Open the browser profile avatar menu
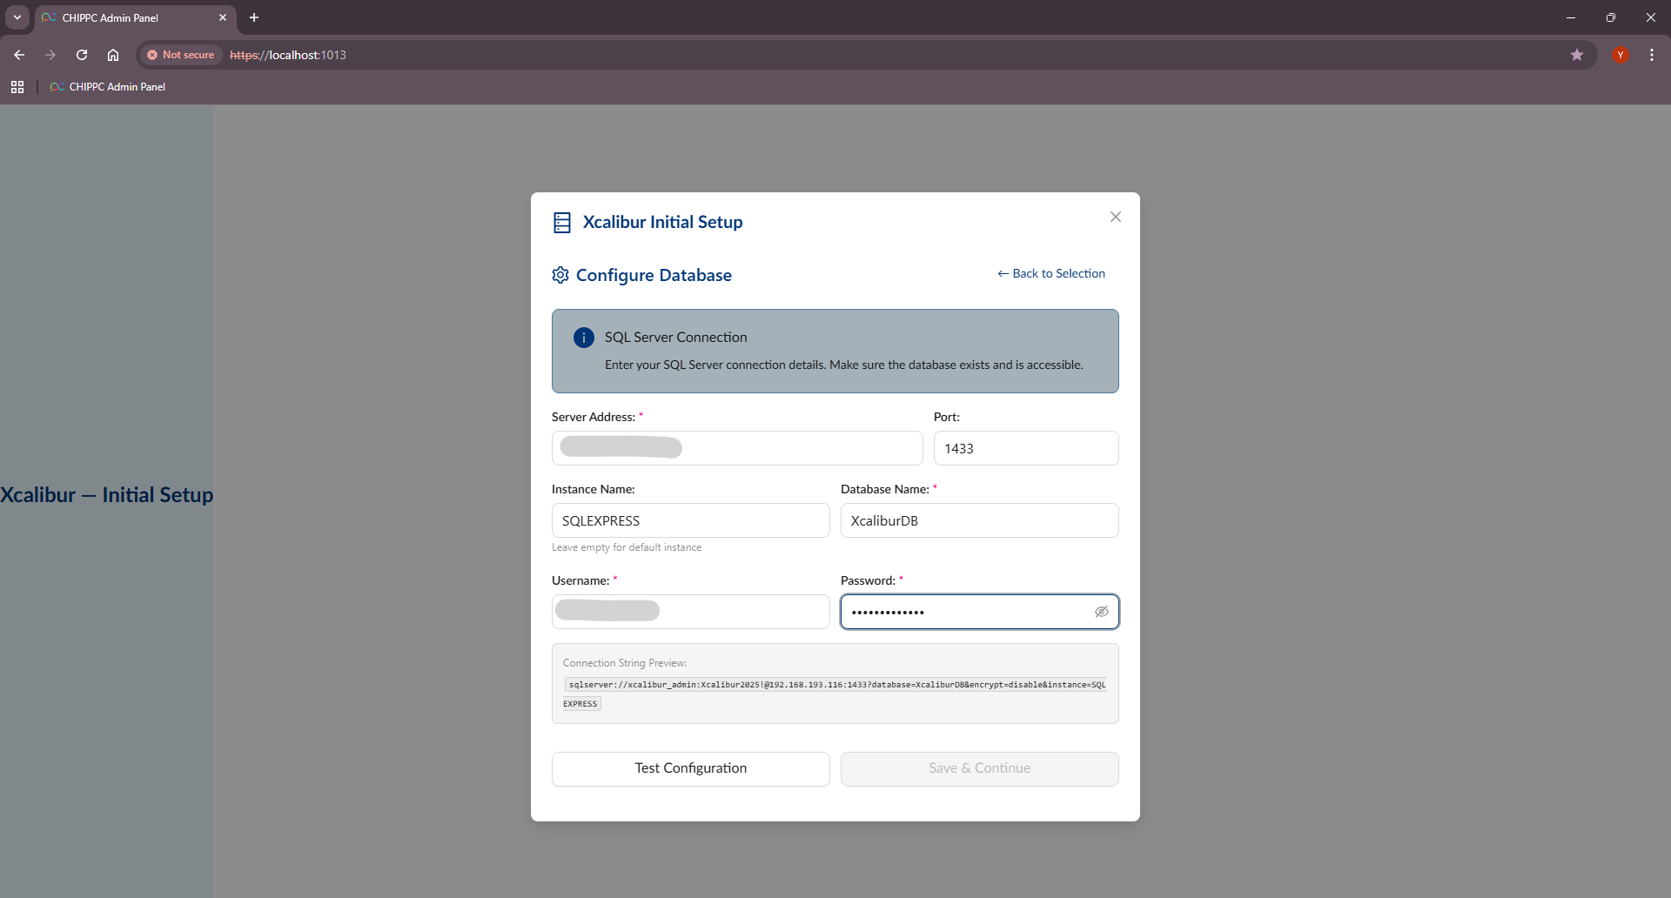This screenshot has height=898, width=1671. (1620, 55)
